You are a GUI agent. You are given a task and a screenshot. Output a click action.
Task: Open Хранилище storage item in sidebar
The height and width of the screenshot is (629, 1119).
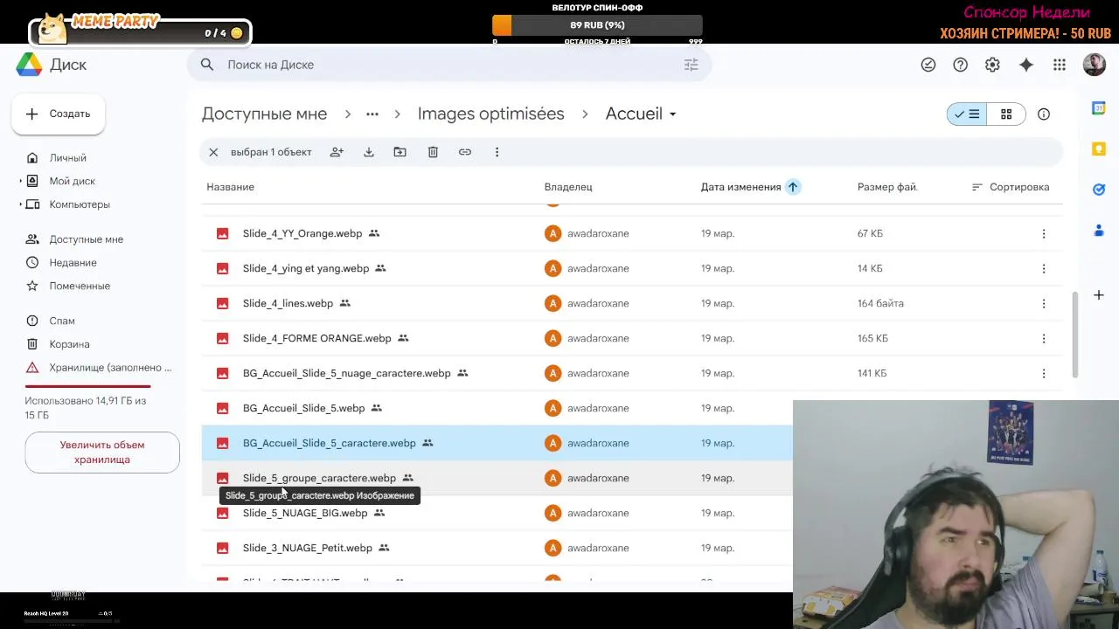[x=100, y=368]
